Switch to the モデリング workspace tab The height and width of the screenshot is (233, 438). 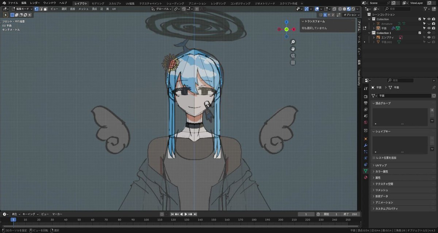[x=98, y=3]
